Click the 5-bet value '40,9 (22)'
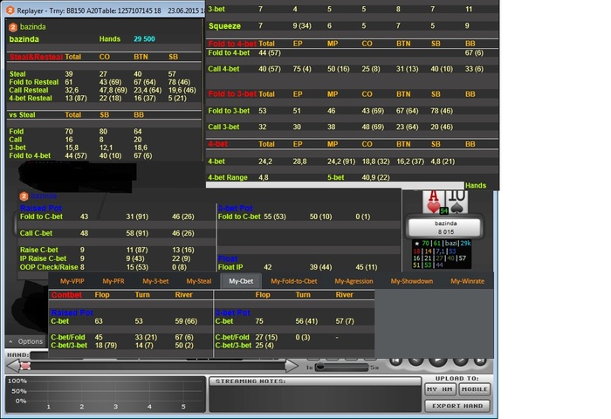The width and height of the screenshot is (611, 419). pyautogui.click(x=375, y=177)
